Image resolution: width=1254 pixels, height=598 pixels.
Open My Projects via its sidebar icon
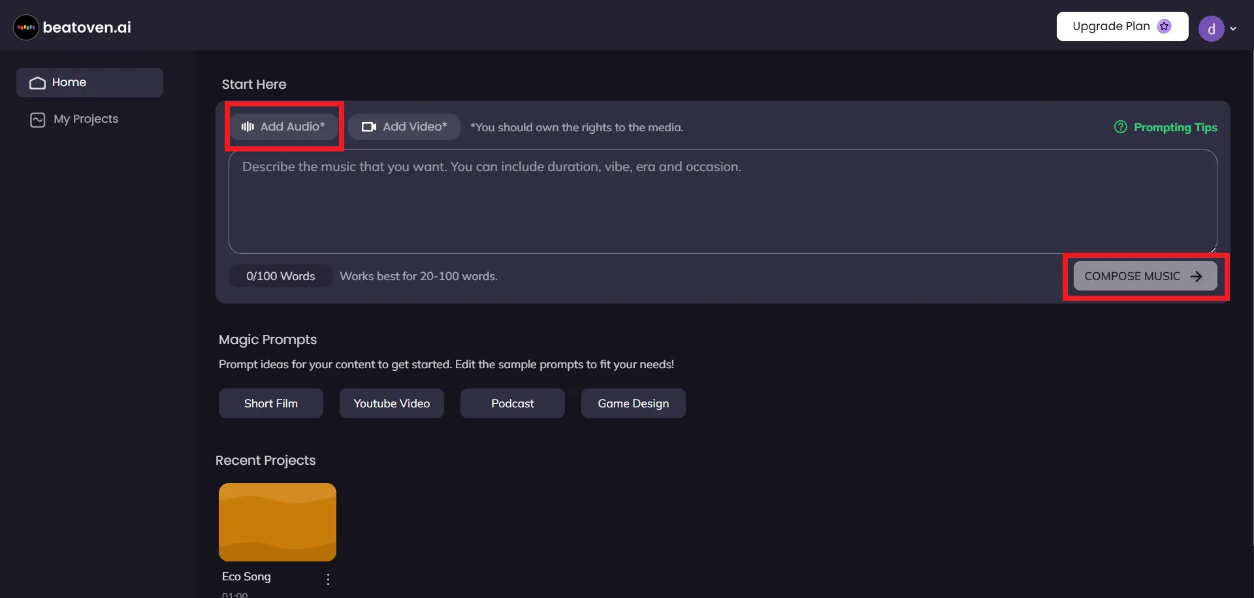[x=38, y=119]
